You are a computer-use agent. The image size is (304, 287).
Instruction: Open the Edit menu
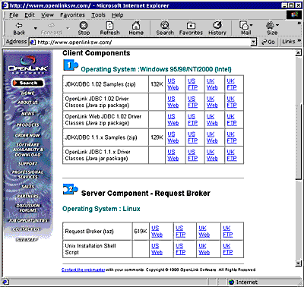(x=30, y=15)
